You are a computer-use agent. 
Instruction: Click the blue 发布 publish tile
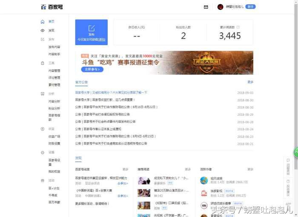tap(92, 32)
